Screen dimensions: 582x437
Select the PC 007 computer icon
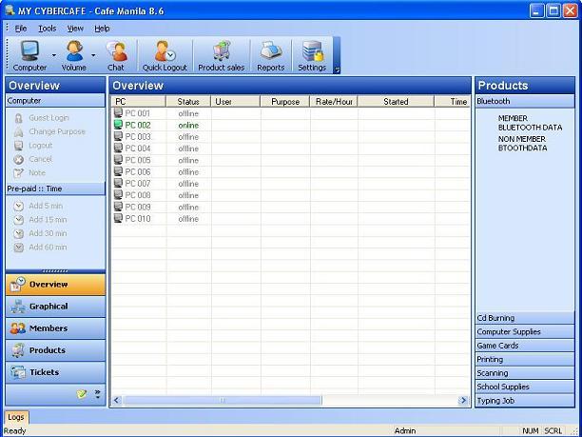point(118,184)
